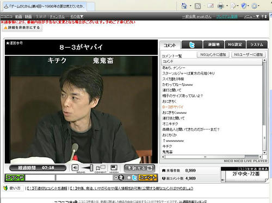Select the orange comment 8-3がヤバイ
This screenshot has height=203, width=272.
click(x=173, y=107)
